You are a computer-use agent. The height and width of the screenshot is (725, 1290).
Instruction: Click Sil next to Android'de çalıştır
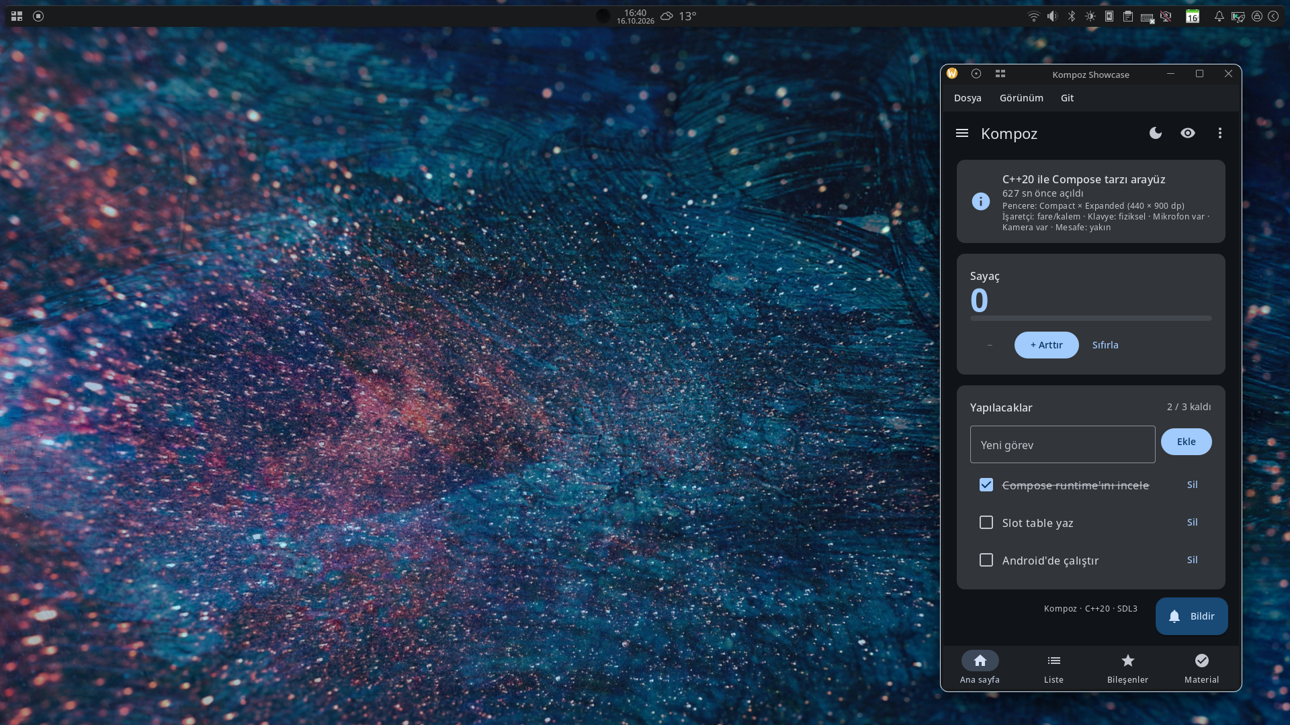tap(1193, 560)
